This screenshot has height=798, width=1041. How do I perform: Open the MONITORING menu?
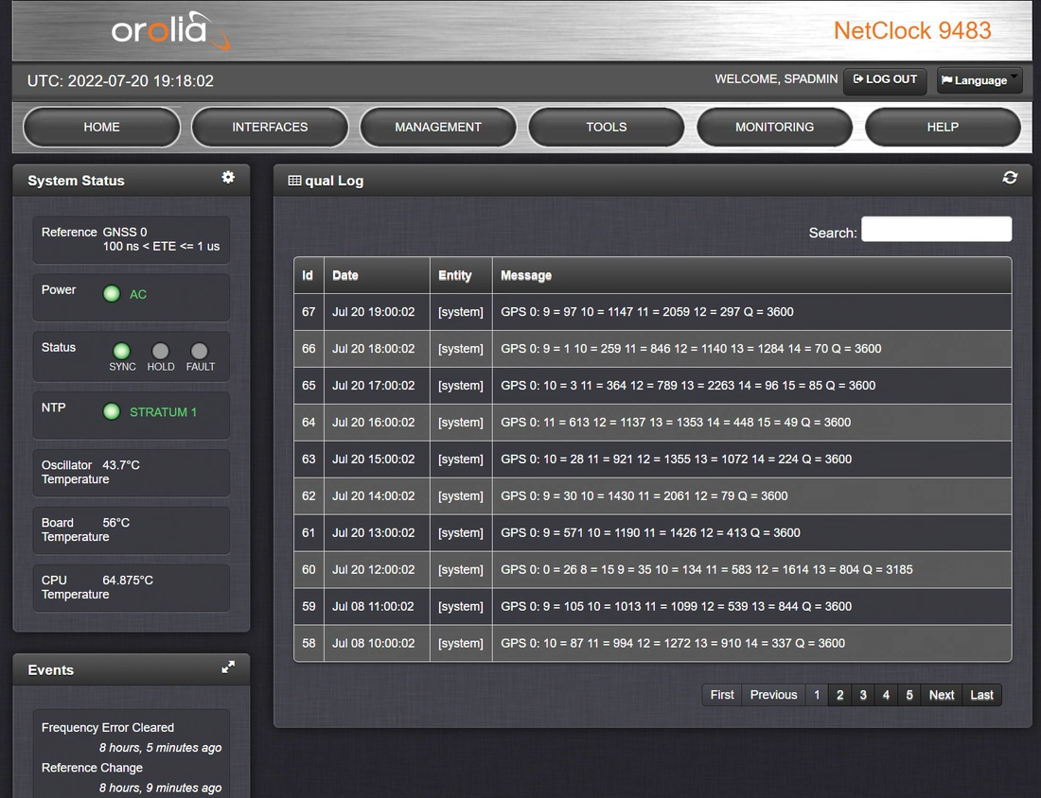[x=774, y=127]
